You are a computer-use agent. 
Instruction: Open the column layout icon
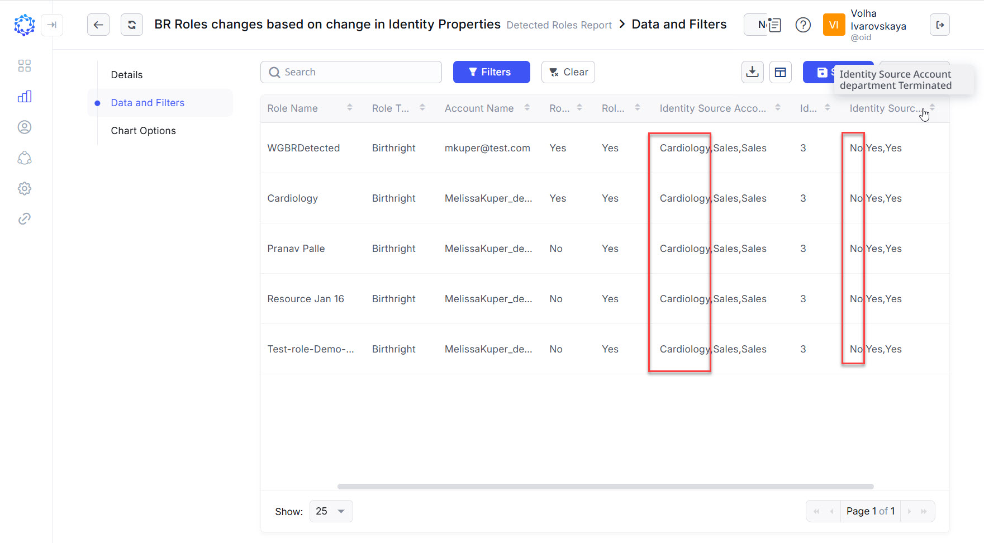(x=780, y=72)
